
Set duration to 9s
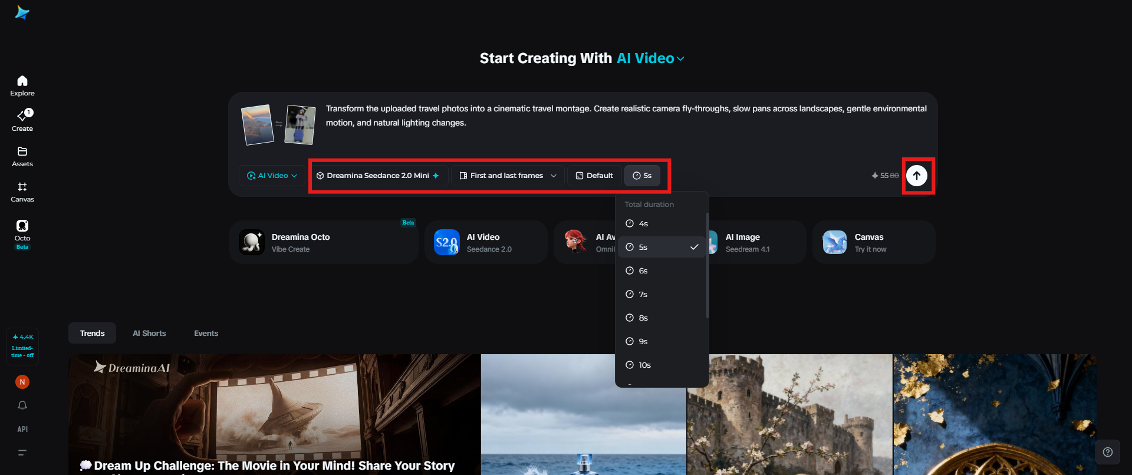coord(662,342)
